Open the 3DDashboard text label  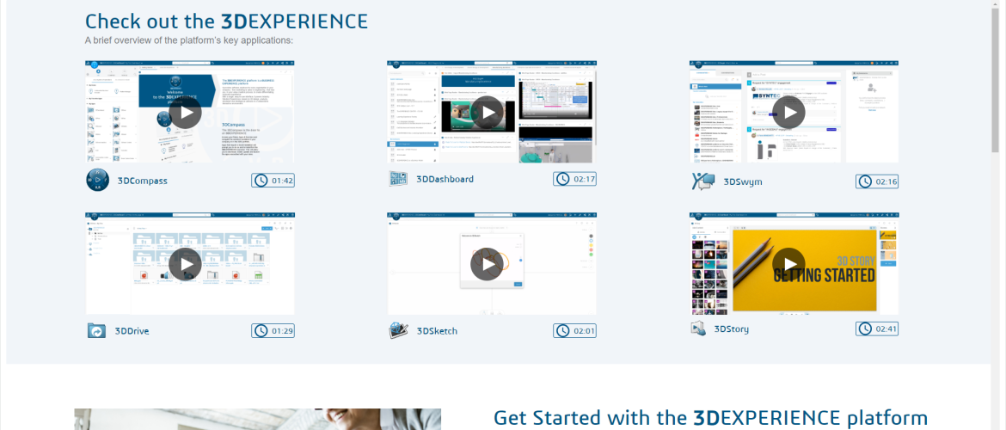point(445,179)
